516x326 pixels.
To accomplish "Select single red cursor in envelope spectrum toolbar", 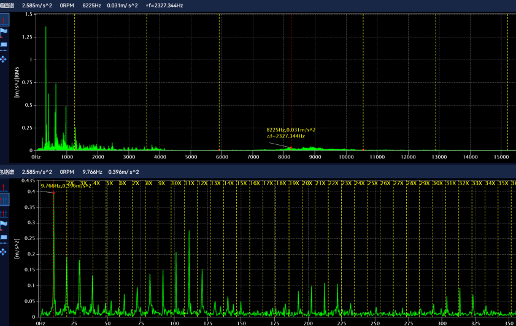I will click(x=4, y=187).
